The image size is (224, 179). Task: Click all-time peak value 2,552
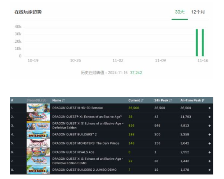click(x=185, y=152)
